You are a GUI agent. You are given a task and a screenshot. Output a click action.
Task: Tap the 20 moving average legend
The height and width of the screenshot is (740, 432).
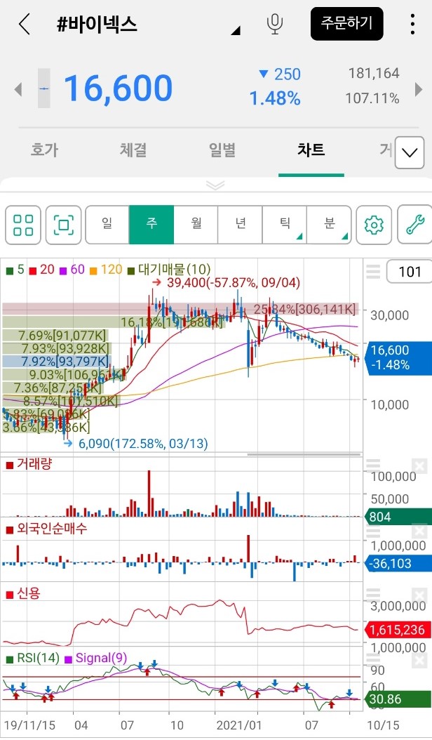(42, 270)
